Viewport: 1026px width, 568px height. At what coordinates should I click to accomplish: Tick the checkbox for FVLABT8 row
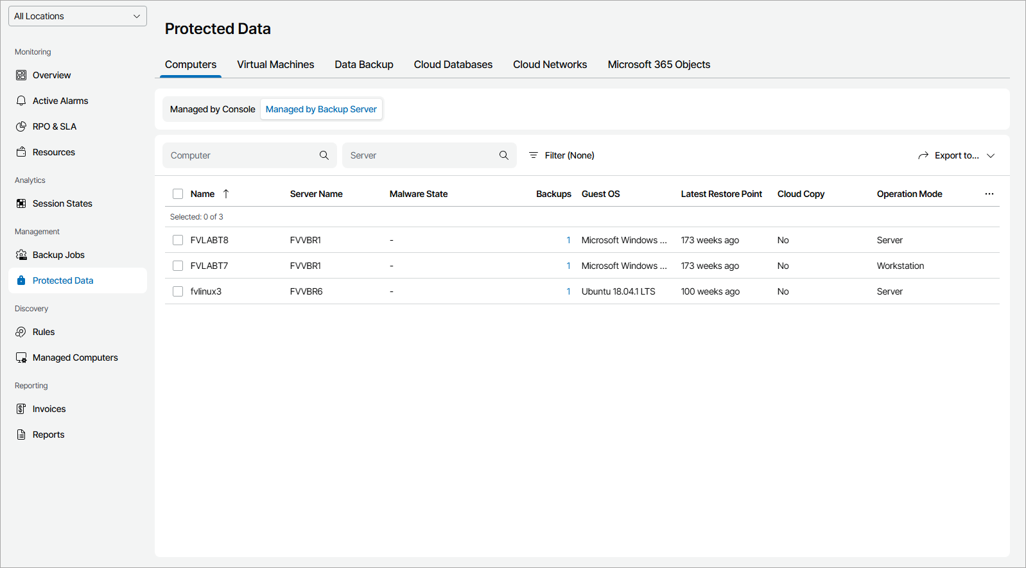(x=178, y=240)
